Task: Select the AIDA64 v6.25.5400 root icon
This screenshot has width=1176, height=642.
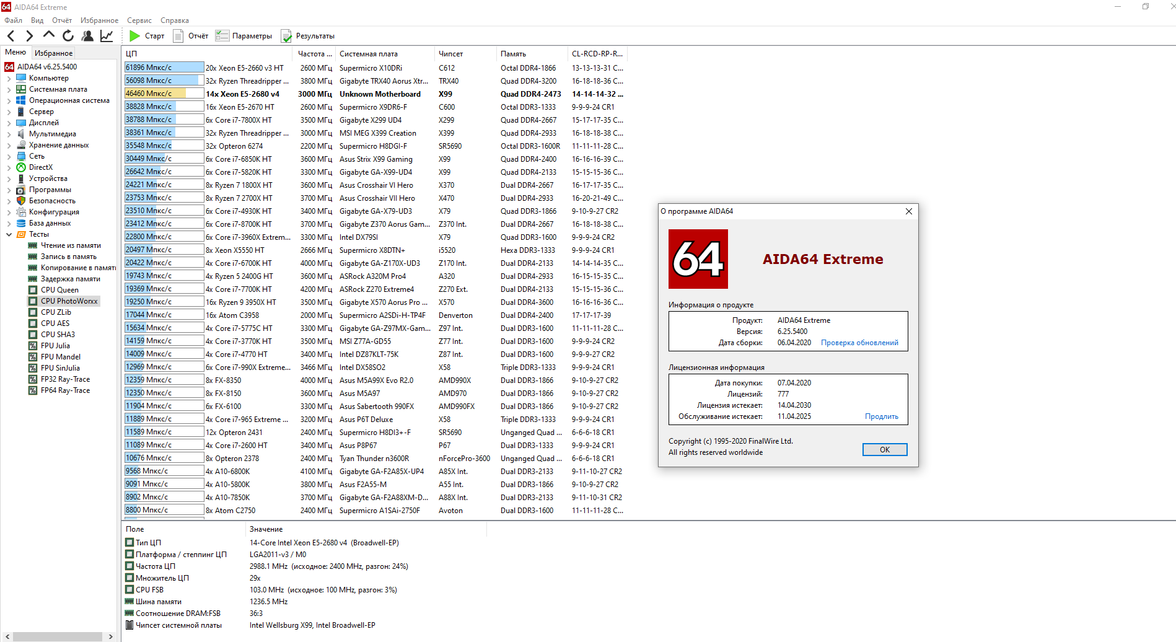Action: pyautogui.click(x=9, y=67)
